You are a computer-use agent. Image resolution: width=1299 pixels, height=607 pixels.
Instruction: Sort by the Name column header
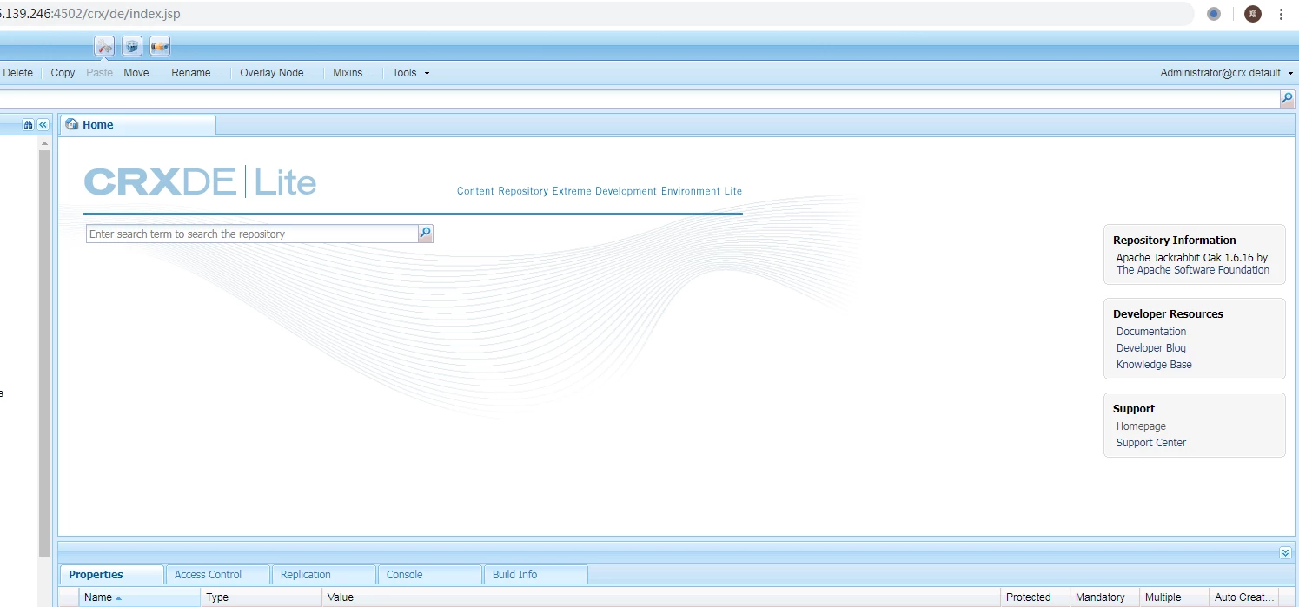(x=139, y=597)
